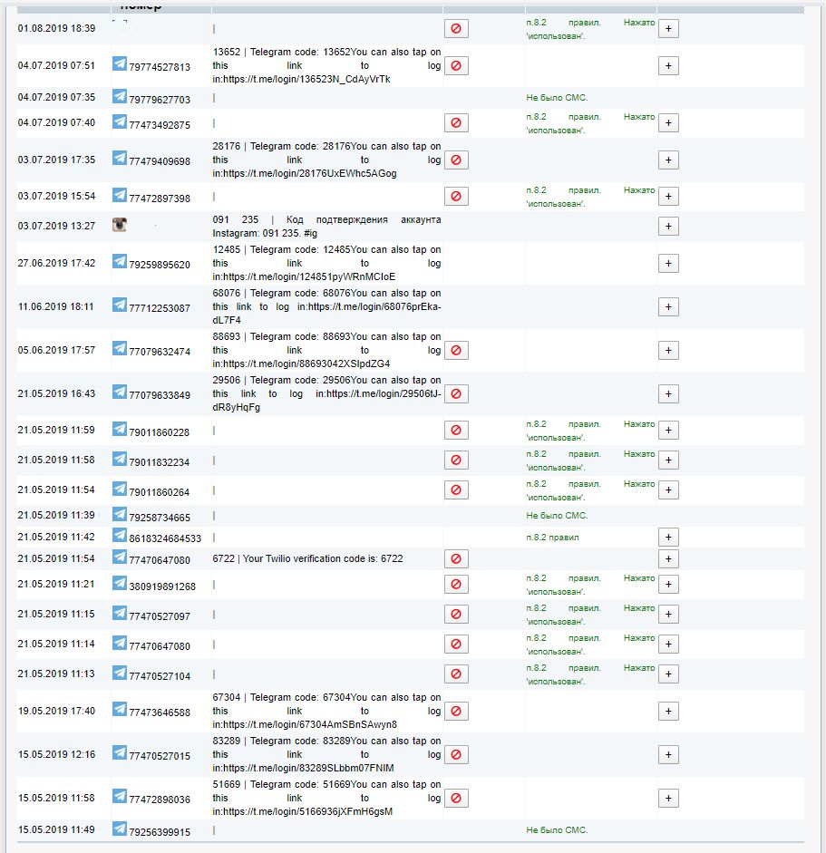
Task: Click the red ban icon for 77470527104
Action: (456, 674)
